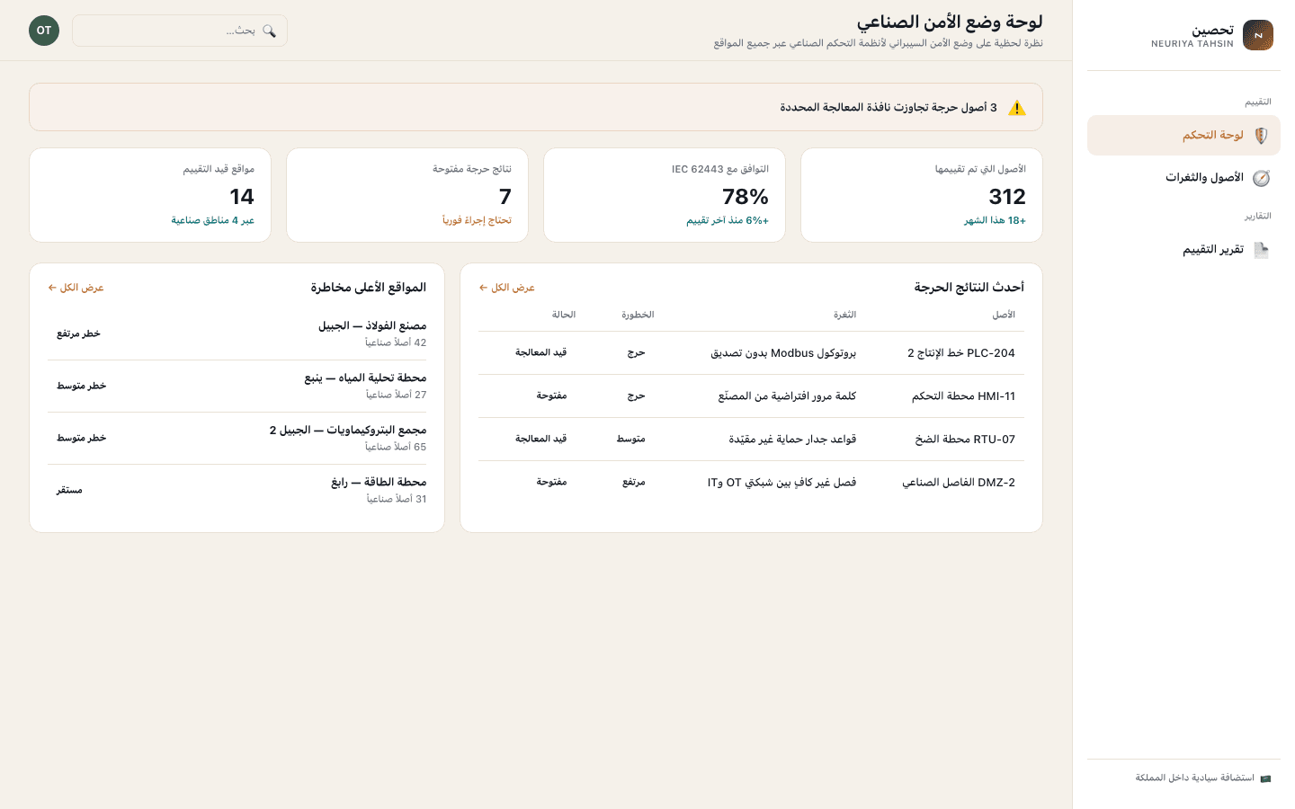This screenshot has width=1295, height=809.
Task: Click the قواعد جدار حماية غير مقيّدة finding
Action: 792,440
